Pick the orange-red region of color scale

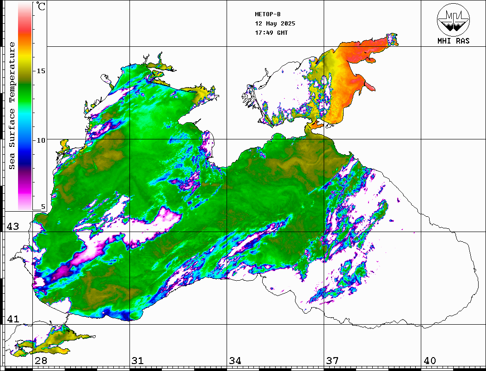coord(25,34)
